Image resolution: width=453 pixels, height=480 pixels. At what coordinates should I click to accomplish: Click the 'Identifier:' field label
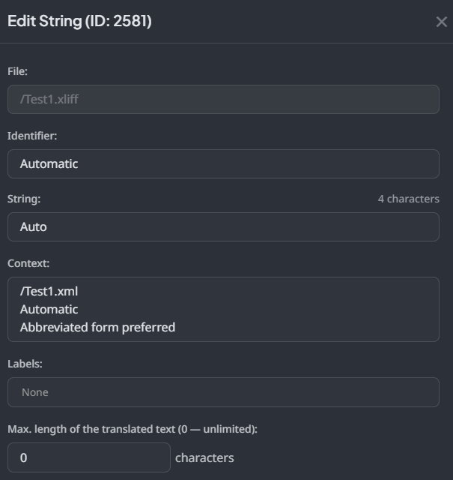pos(32,136)
